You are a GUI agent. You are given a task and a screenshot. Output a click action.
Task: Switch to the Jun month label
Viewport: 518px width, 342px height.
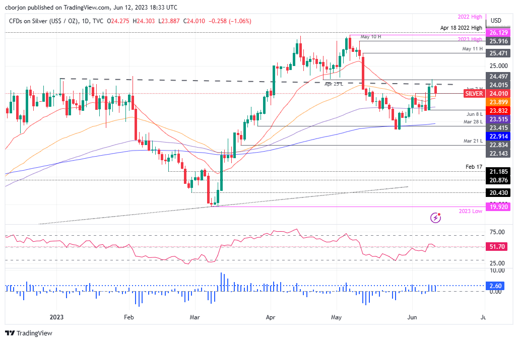click(x=412, y=317)
